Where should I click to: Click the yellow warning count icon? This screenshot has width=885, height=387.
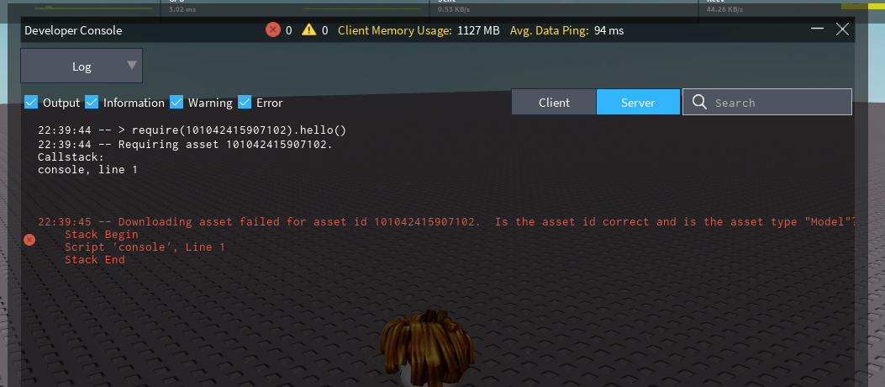308,30
